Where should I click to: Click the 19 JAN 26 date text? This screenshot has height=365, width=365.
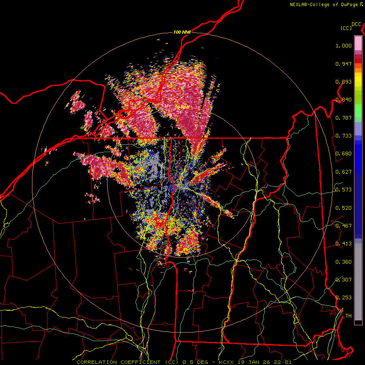pyautogui.click(x=254, y=362)
